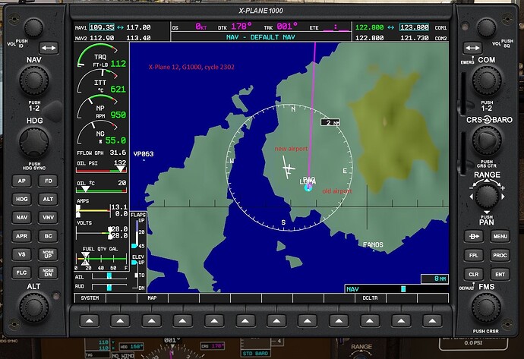Toggle the VNV mode button
524x359 pixels.
click(48, 217)
